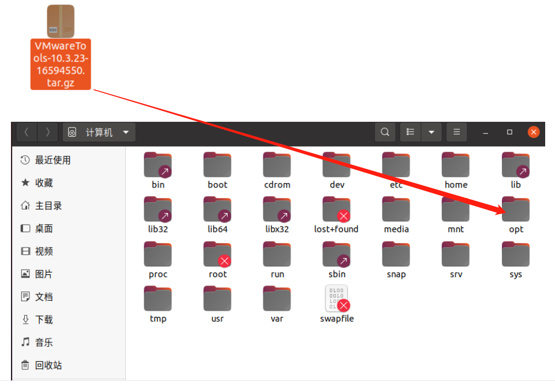555x385 pixels.
Task: Open 音乐 music in sidebar
Action: pos(69,342)
